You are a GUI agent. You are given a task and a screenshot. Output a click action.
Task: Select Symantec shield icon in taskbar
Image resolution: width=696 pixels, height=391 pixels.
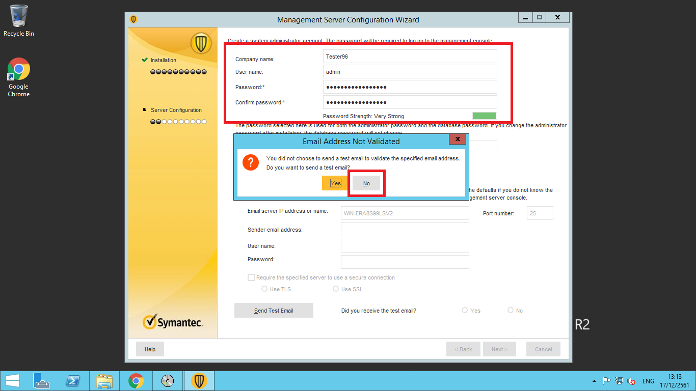tap(199, 381)
